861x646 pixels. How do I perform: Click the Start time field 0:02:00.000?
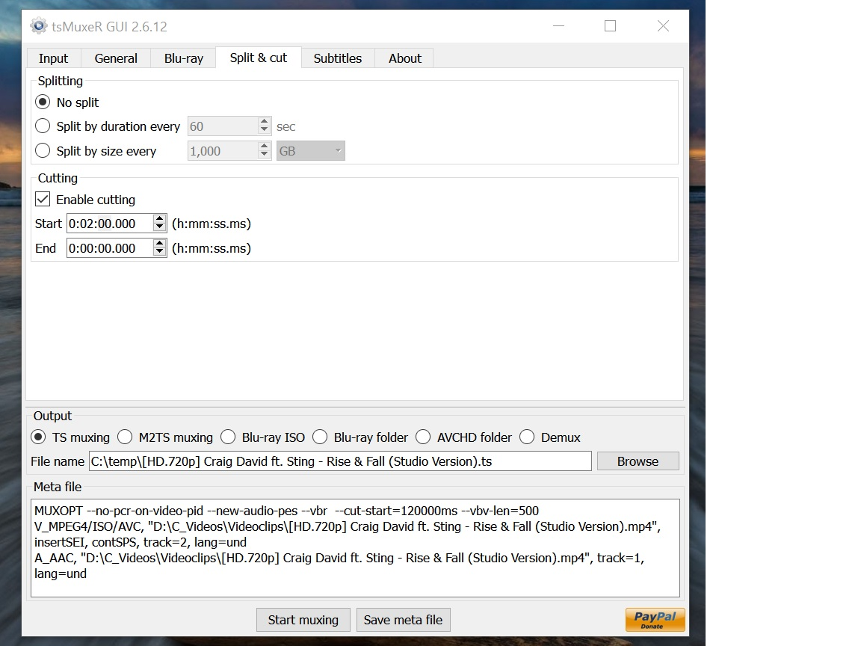110,224
